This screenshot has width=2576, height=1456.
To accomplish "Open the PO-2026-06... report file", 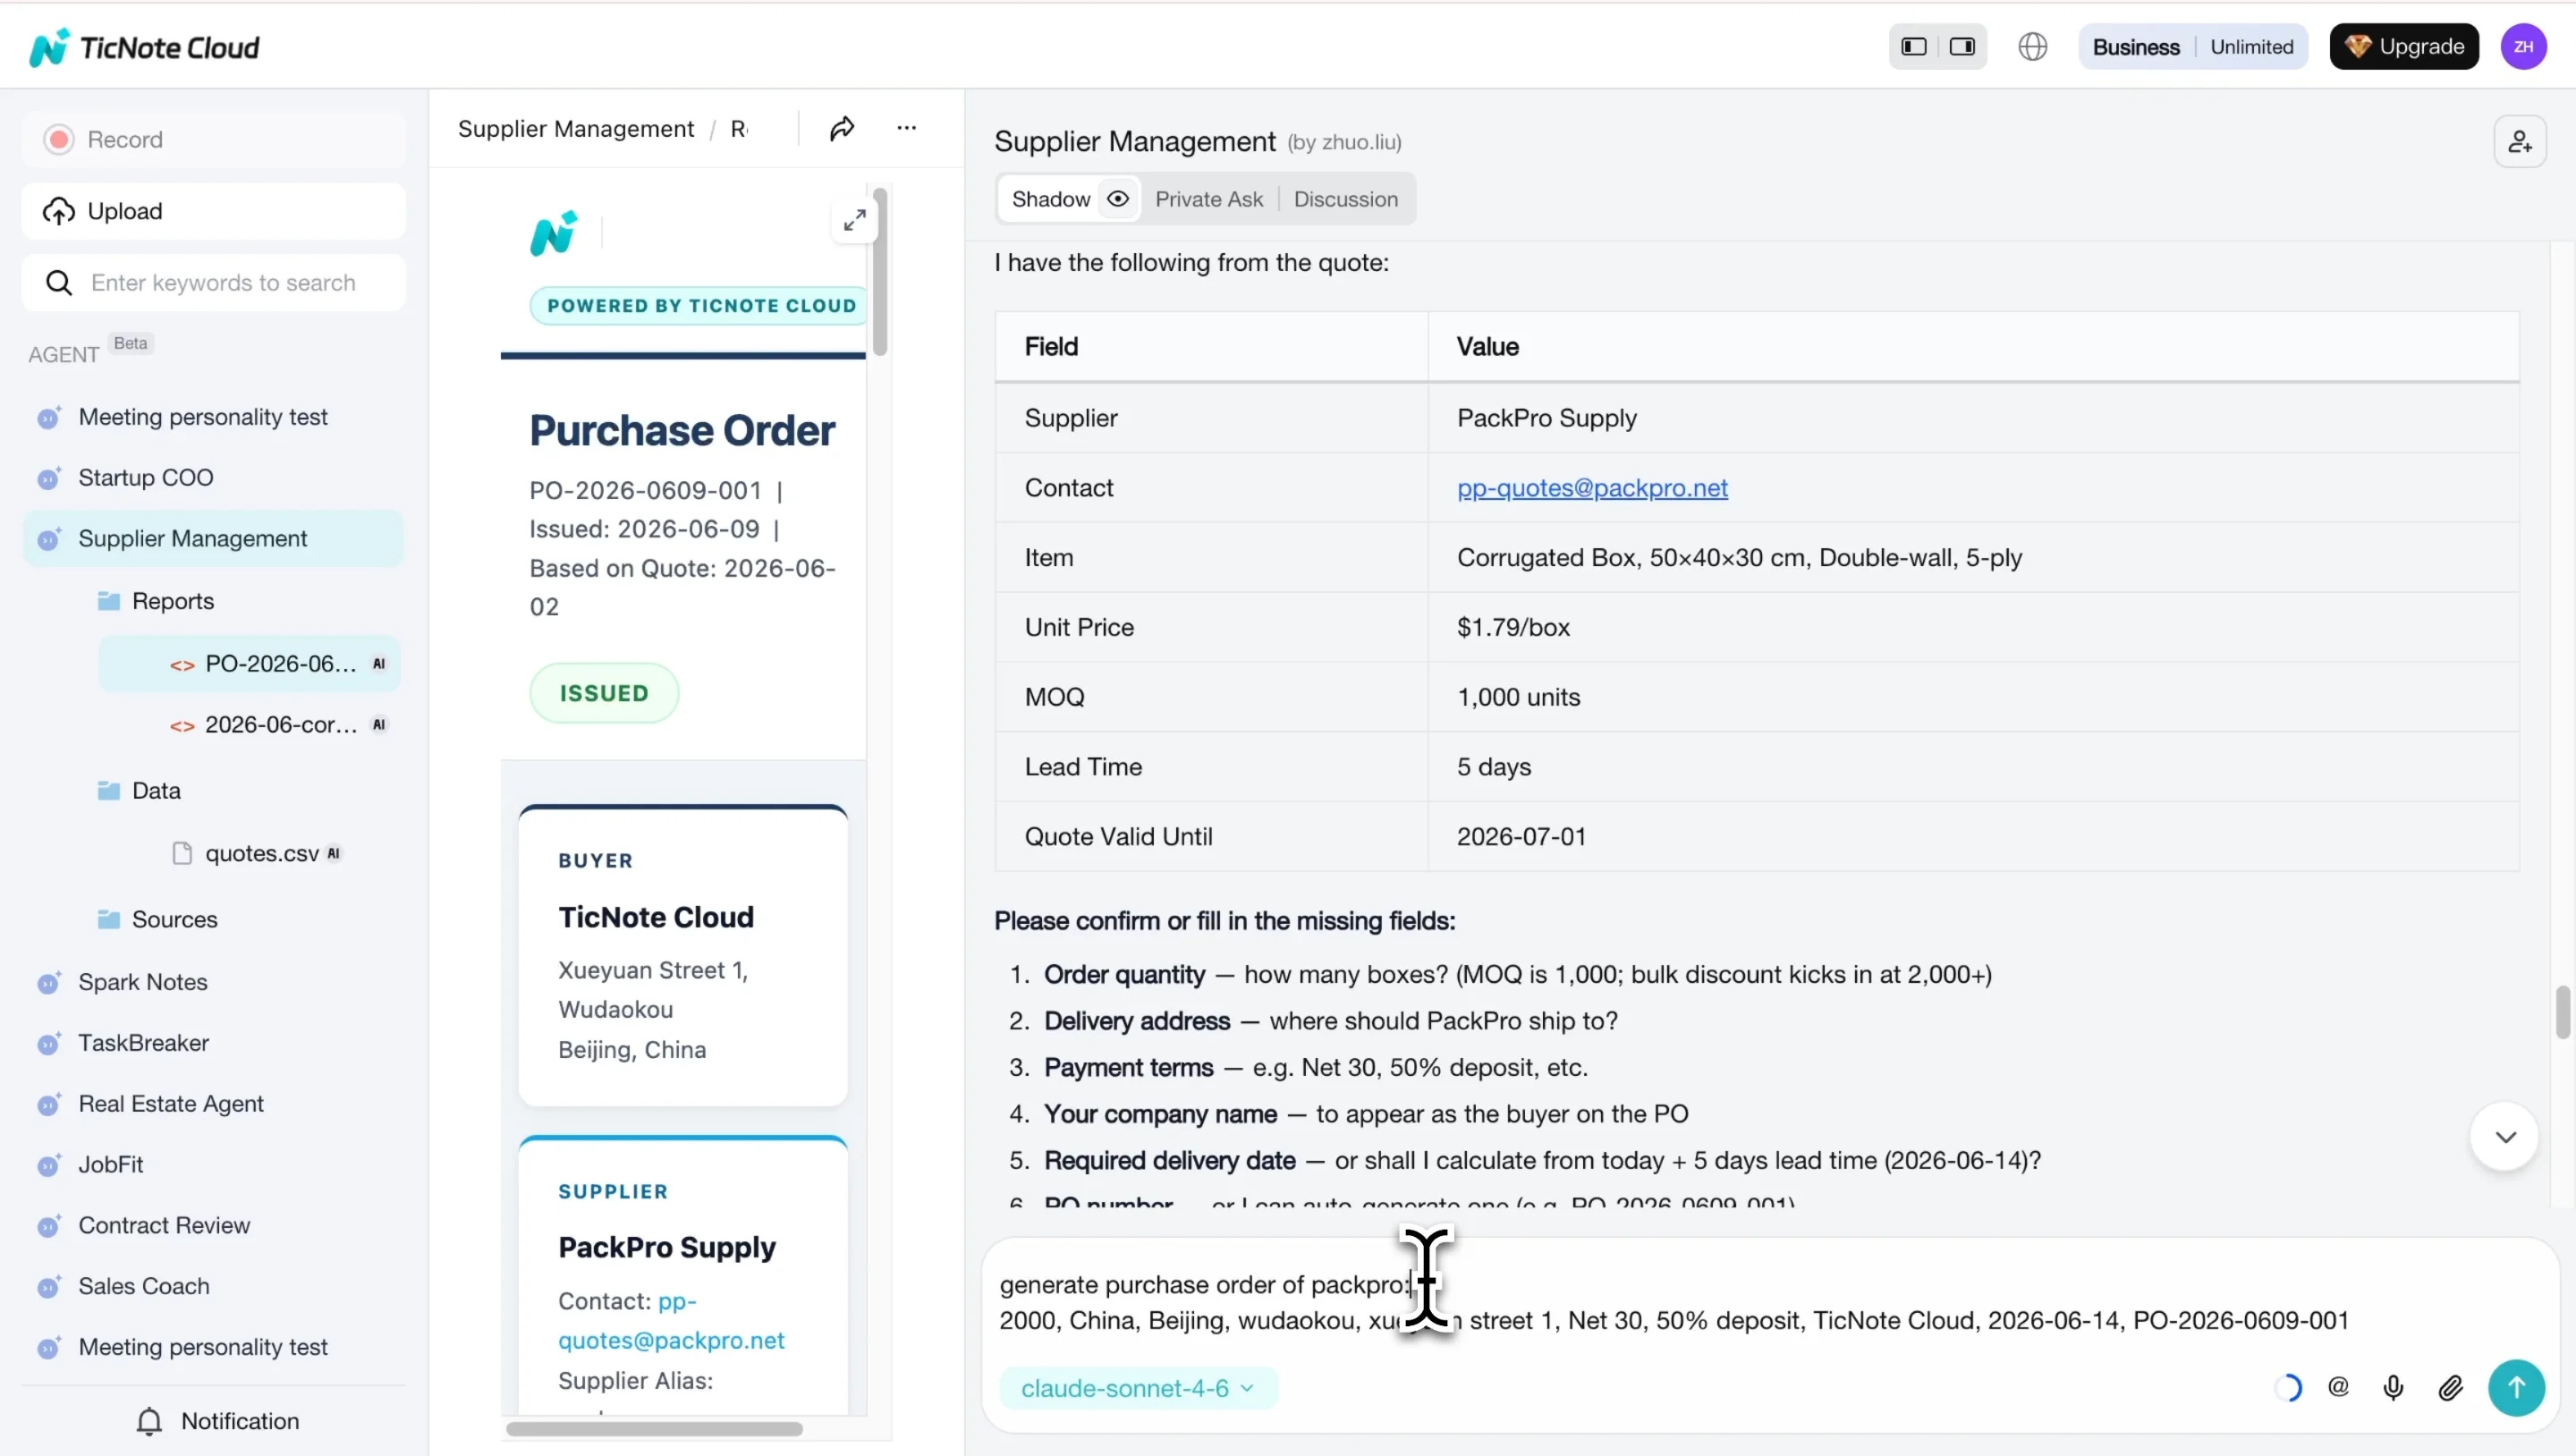I will pyautogui.click(x=250, y=664).
